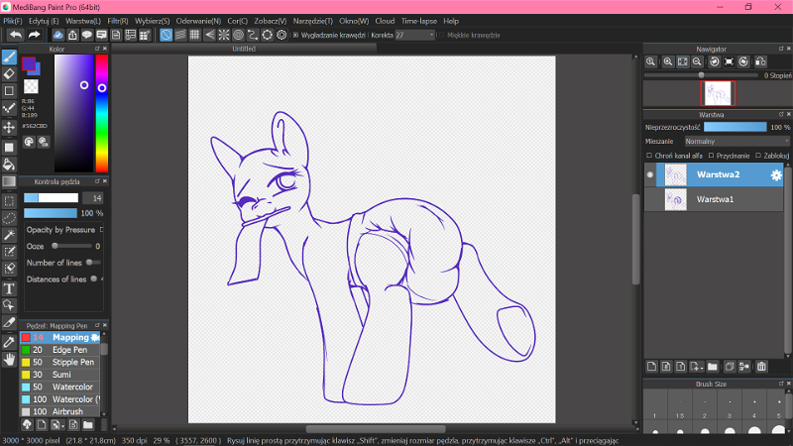Click the Undo arrow in the toolbar
This screenshot has height=446, width=793.
click(15, 35)
